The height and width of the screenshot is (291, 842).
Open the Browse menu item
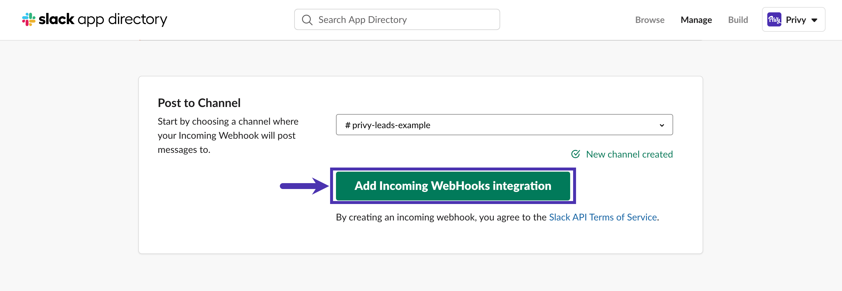coord(650,20)
